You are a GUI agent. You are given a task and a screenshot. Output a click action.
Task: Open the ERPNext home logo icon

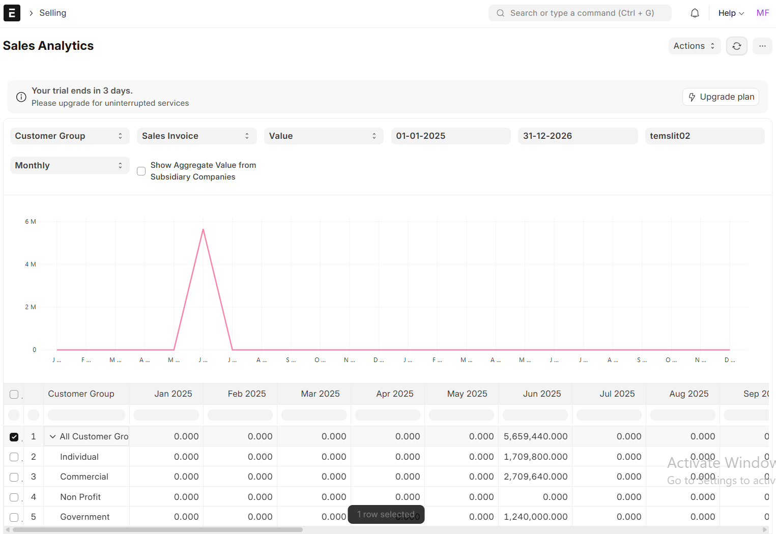click(x=12, y=13)
